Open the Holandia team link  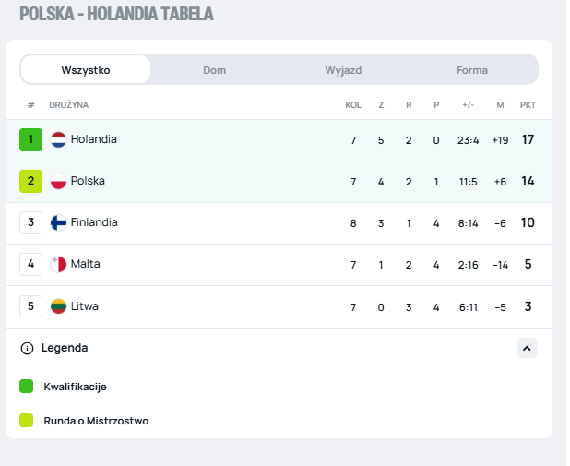tap(94, 139)
